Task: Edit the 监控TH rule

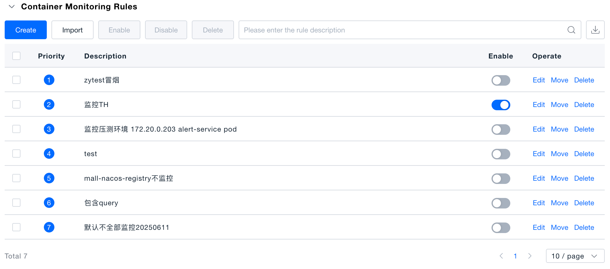Action: click(x=539, y=105)
